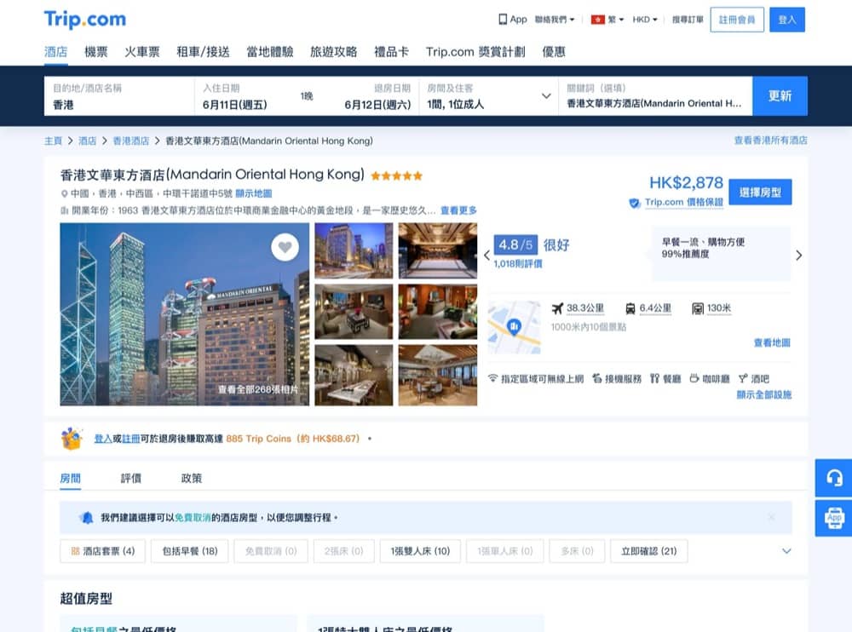Open the 查看香港所有酒店 link
Image resolution: width=852 pixels, height=632 pixels.
tap(770, 141)
